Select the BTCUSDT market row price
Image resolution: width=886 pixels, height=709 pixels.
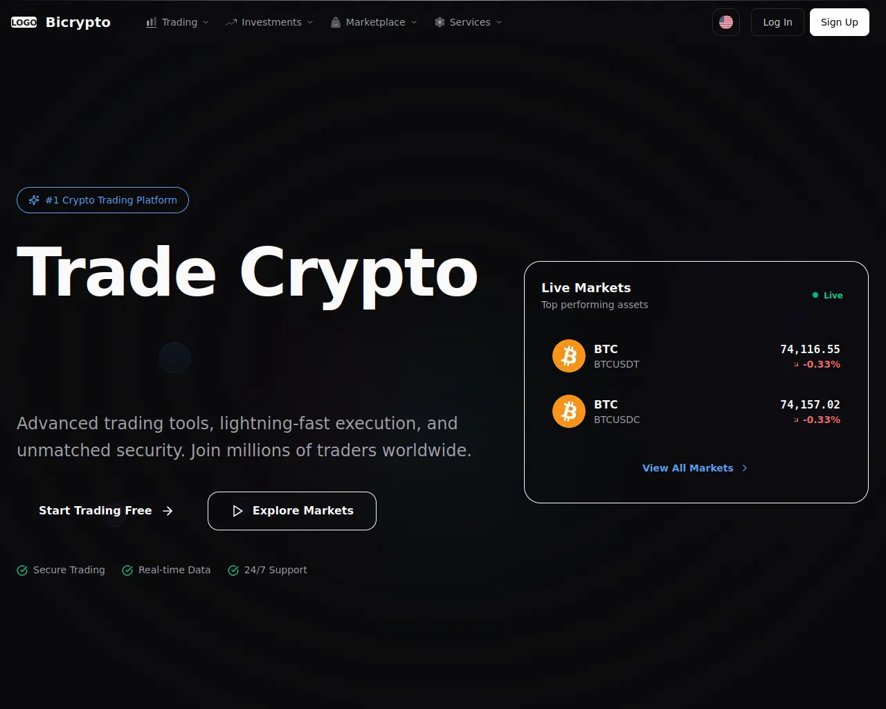[x=810, y=350]
